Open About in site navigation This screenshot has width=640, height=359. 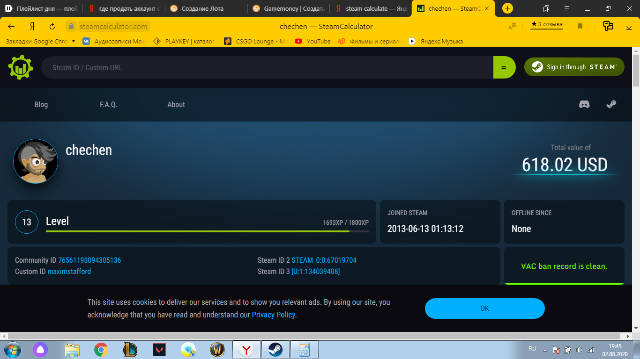pos(176,105)
